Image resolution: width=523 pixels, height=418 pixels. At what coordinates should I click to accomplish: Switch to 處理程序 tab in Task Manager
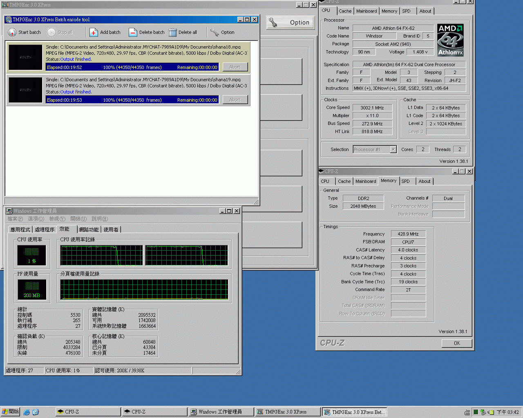(x=45, y=230)
